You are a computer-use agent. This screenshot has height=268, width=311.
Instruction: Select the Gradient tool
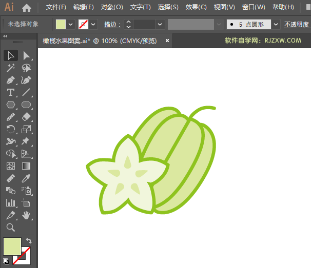pyautogui.click(x=26, y=166)
